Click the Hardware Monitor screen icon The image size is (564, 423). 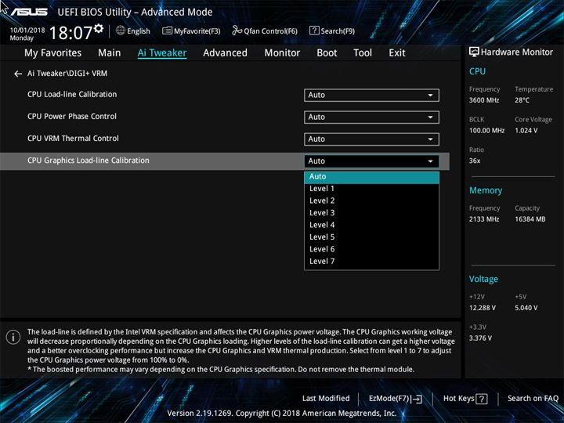coord(474,52)
